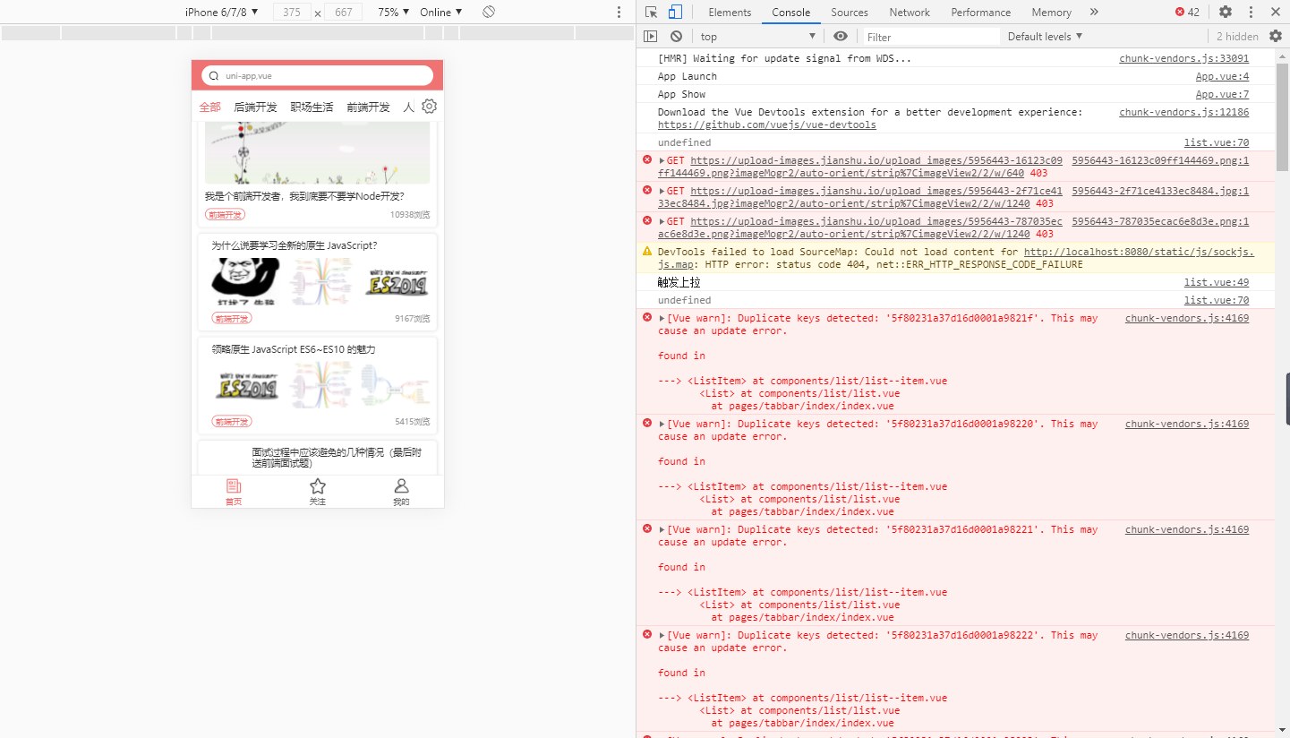
Task: Open the App.vue:4 source link
Action: pos(1222,76)
